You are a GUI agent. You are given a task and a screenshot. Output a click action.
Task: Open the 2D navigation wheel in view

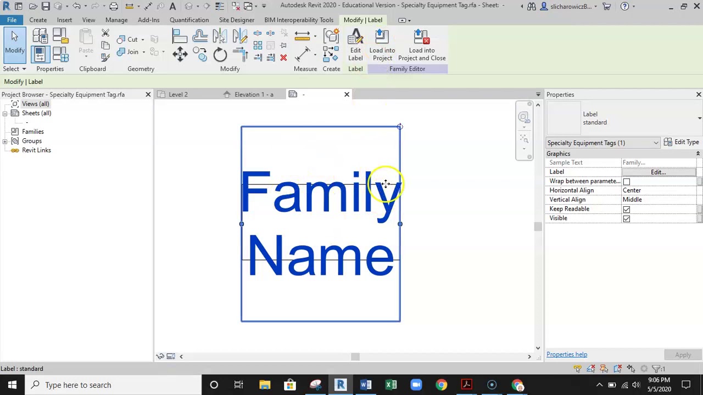pos(523,117)
